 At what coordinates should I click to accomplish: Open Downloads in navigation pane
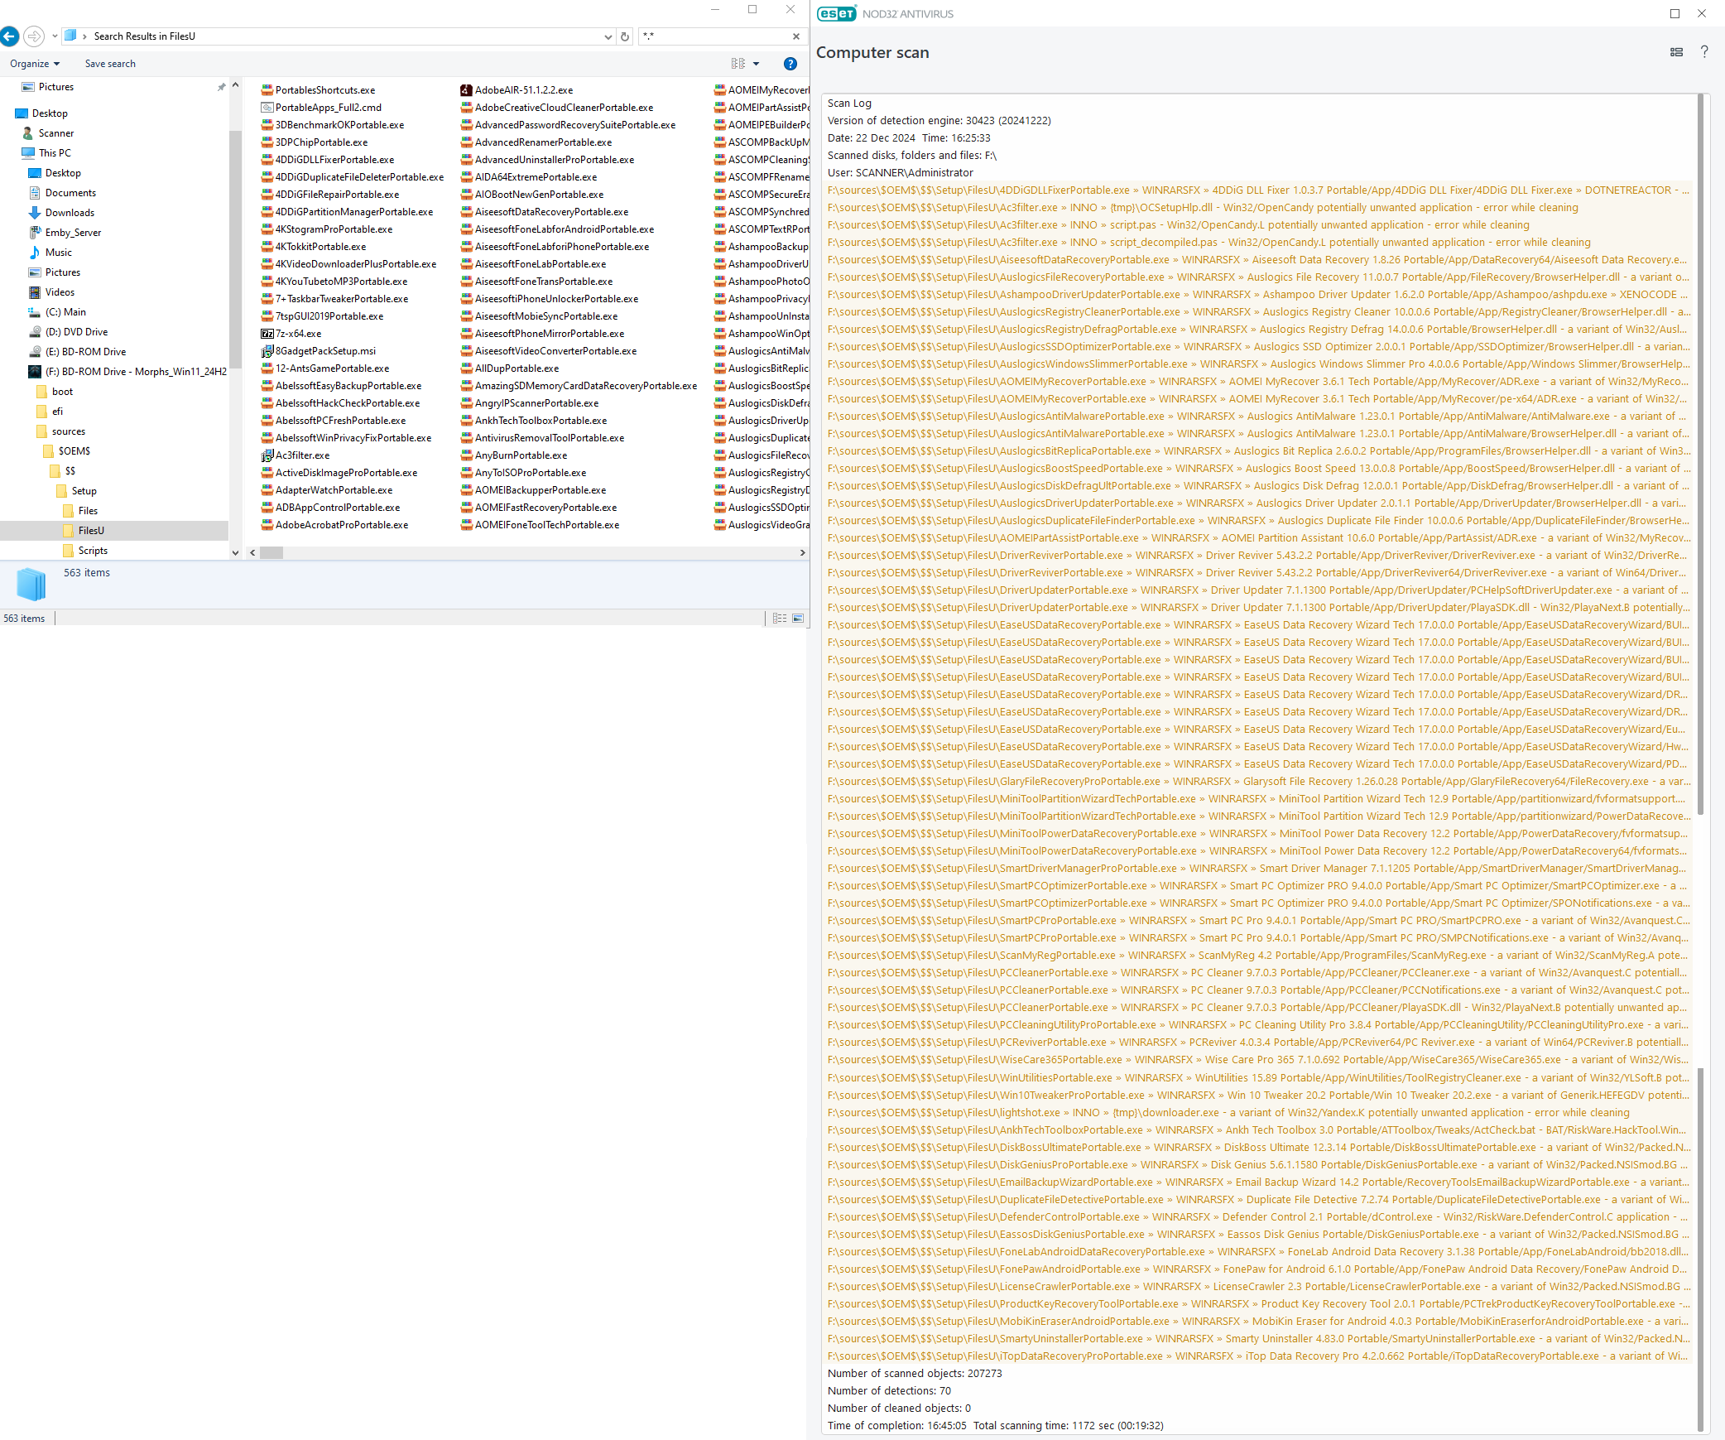[70, 213]
